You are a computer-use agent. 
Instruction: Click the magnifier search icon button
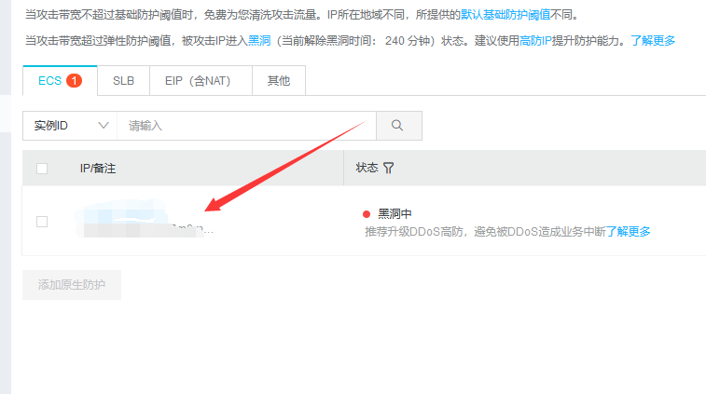398,125
